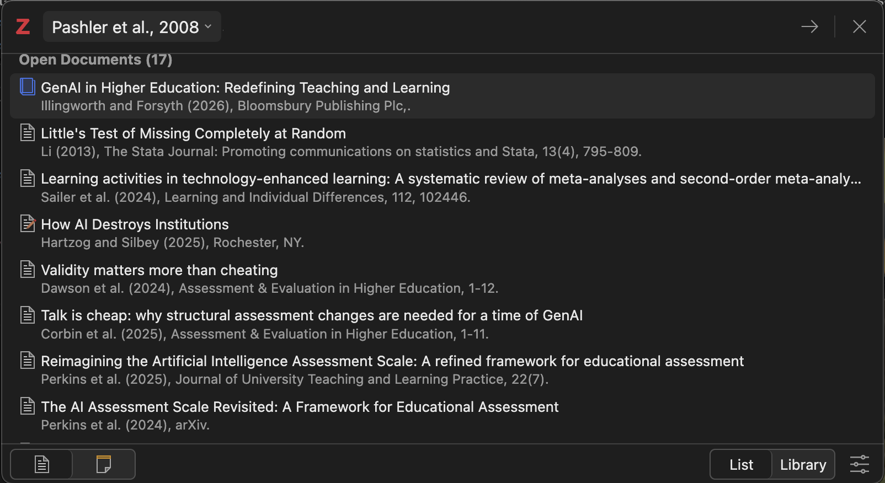The height and width of the screenshot is (483, 885).
Task: Switch to List view
Action: tap(741, 465)
